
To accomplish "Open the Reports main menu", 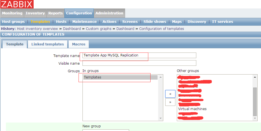I will click(x=55, y=13).
